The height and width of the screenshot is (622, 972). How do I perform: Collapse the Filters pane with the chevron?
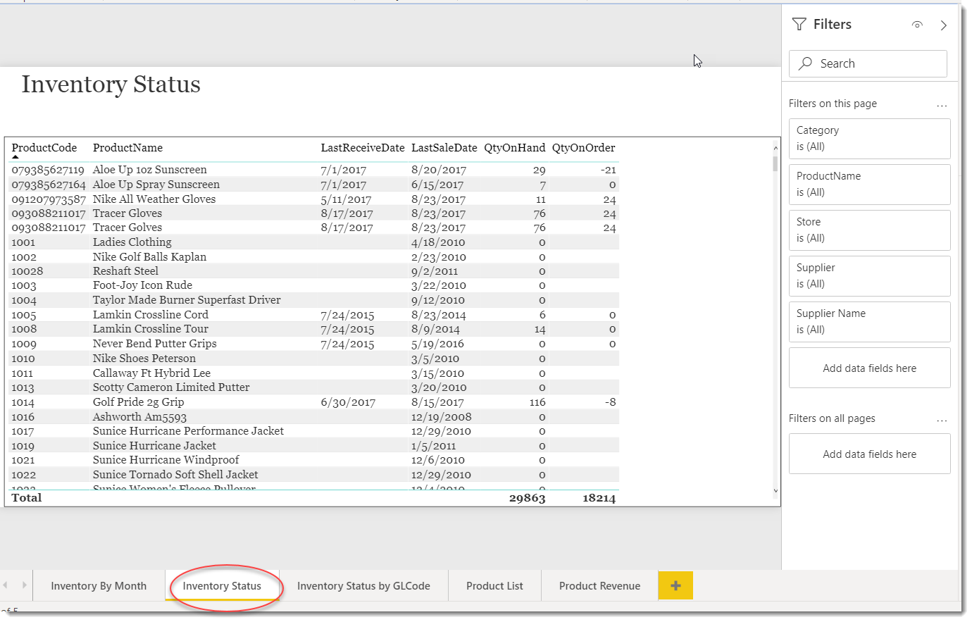point(943,25)
